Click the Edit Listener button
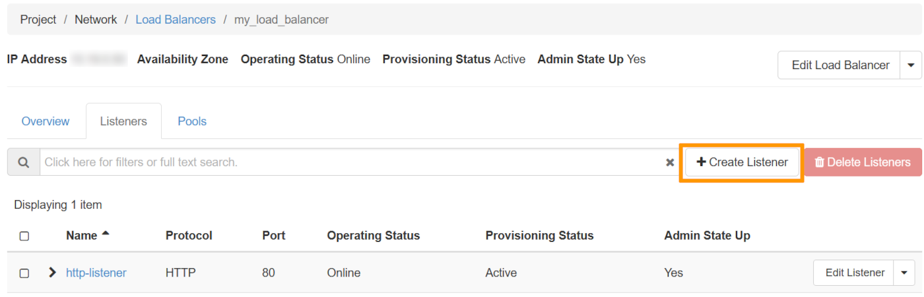The height and width of the screenshot is (297, 924). [854, 273]
